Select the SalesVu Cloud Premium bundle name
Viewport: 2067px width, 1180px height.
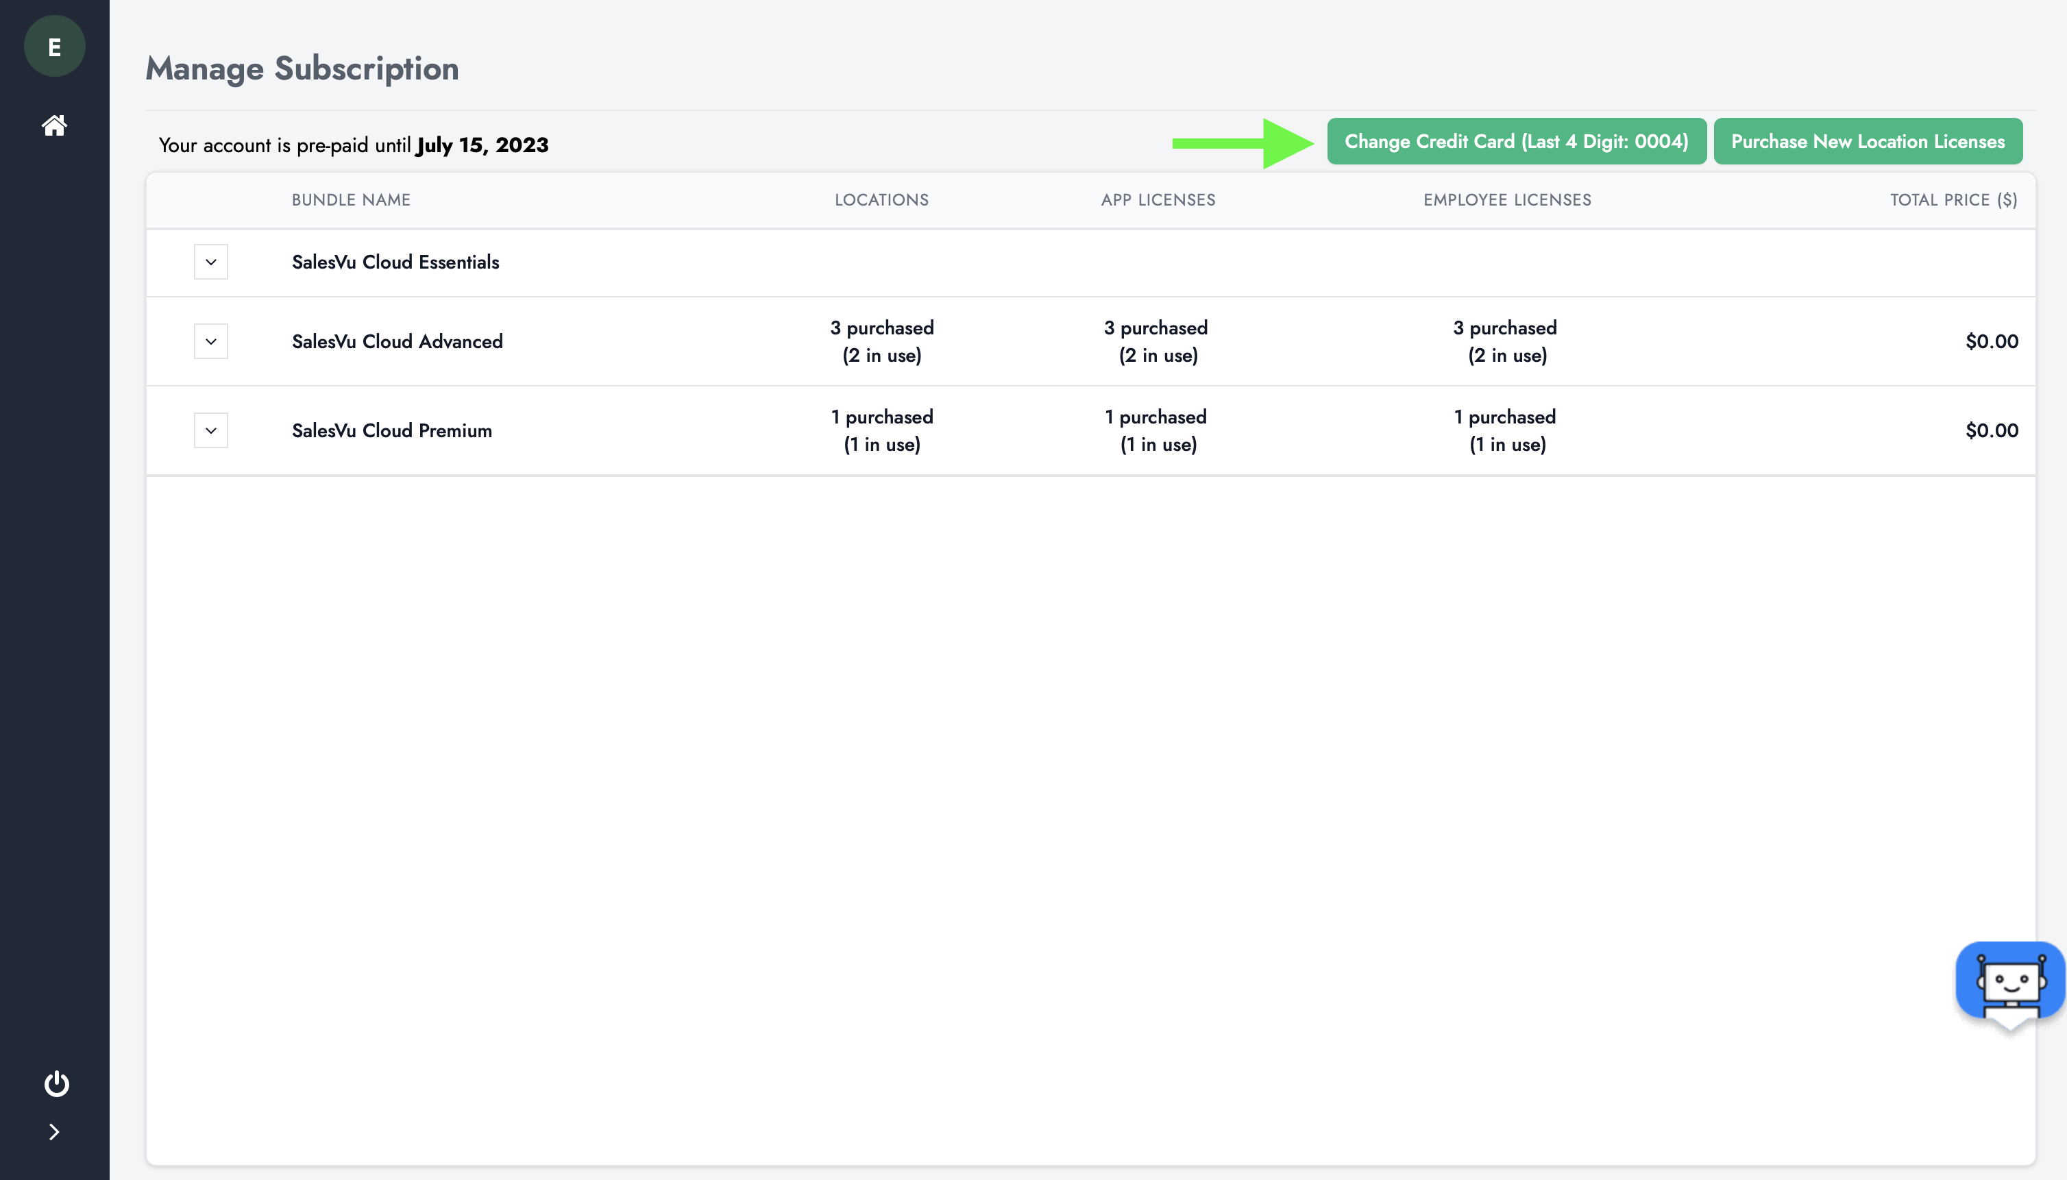[x=391, y=431]
